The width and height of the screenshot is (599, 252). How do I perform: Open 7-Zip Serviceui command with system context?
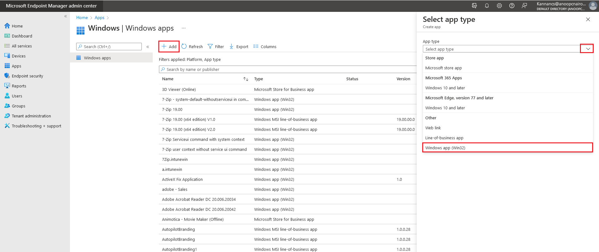(x=203, y=139)
